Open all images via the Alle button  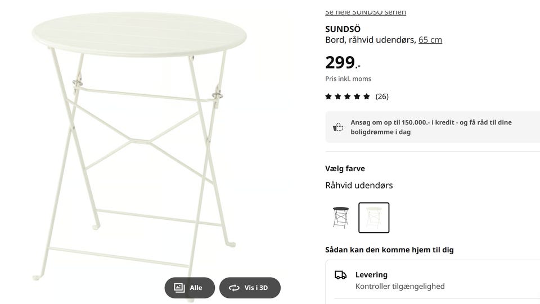point(190,288)
